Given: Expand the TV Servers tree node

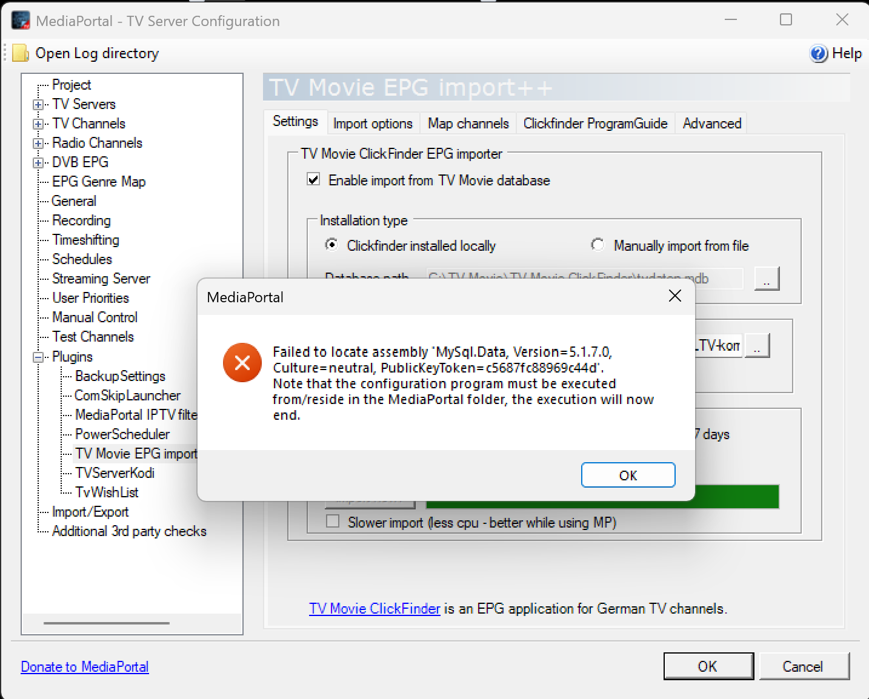Looking at the screenshot, I should (38, 104).
